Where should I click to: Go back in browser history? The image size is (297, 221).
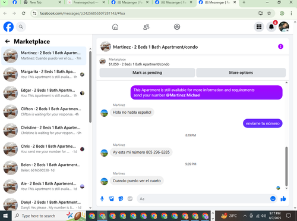pos(5,13)
